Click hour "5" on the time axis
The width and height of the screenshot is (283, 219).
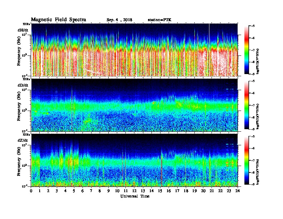pyautogui.click(x=74, y=191)
